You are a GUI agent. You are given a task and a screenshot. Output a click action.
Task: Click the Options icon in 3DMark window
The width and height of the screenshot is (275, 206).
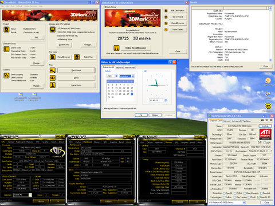tap(6, 76)
